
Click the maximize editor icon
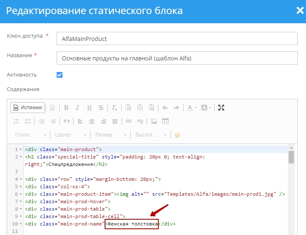[x=221, y=108]
